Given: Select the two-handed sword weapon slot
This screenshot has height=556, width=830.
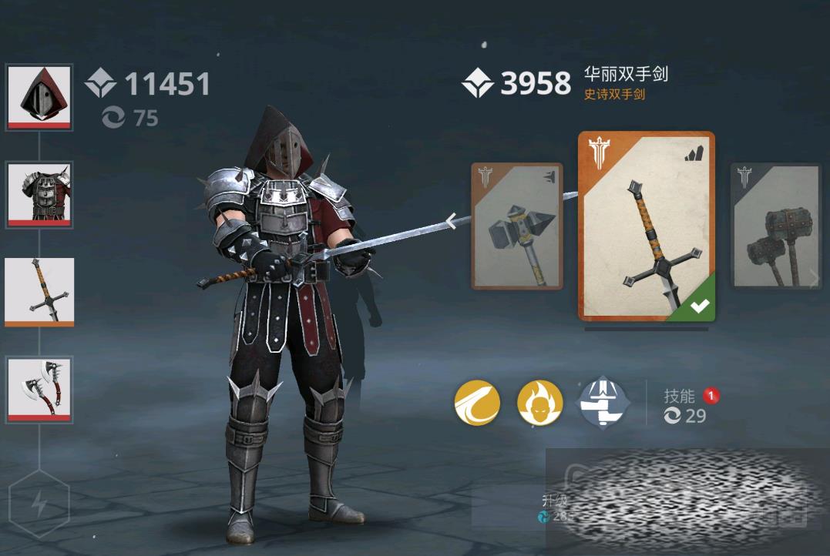Looking at the screenshot, I should (39, 292).
